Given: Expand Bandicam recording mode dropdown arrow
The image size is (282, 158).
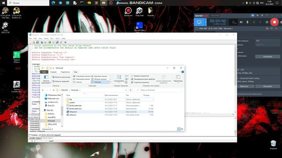Looking at the screenshot, I should (x=205, y=22).
